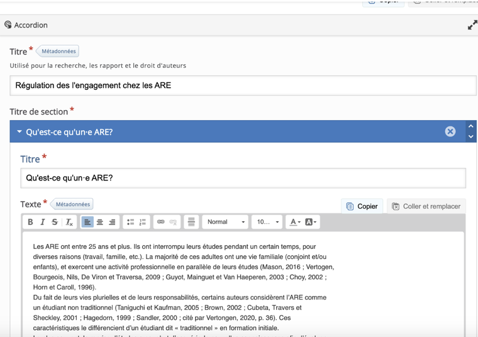The image size is (478, 337).
Task: Click the Copier button
Action: (x=362, y=206)
